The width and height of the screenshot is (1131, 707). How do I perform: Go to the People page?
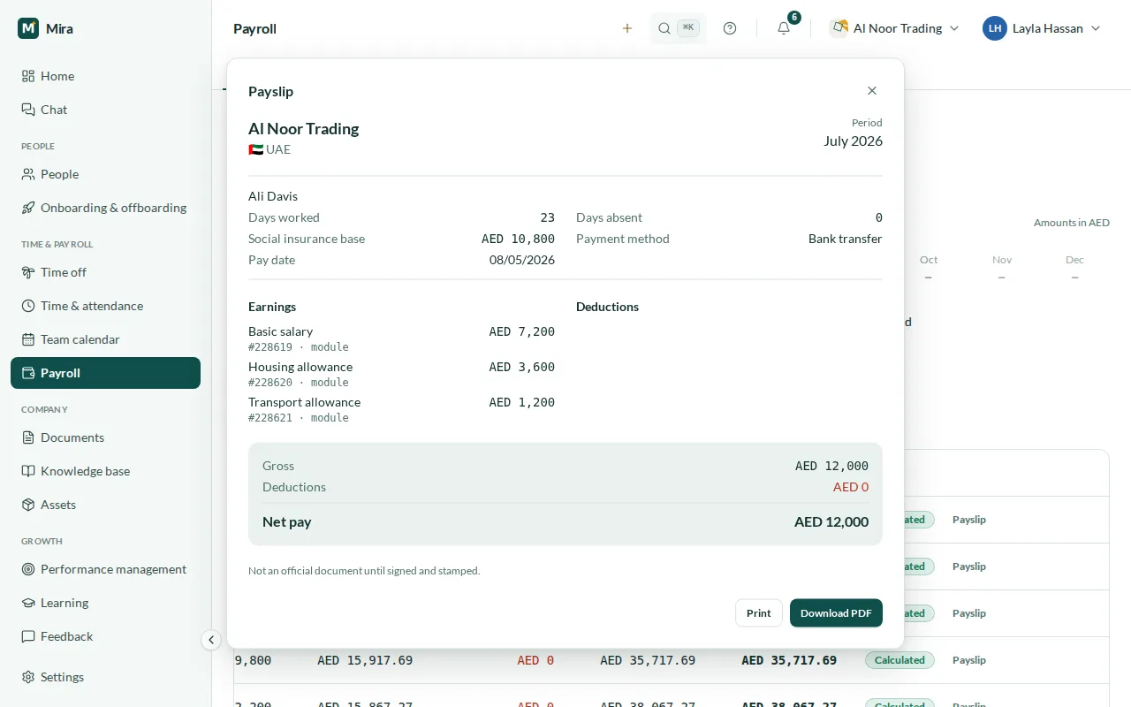pos(105,174)
